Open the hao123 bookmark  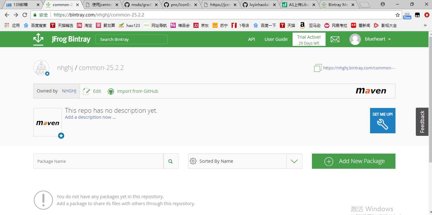129,25
